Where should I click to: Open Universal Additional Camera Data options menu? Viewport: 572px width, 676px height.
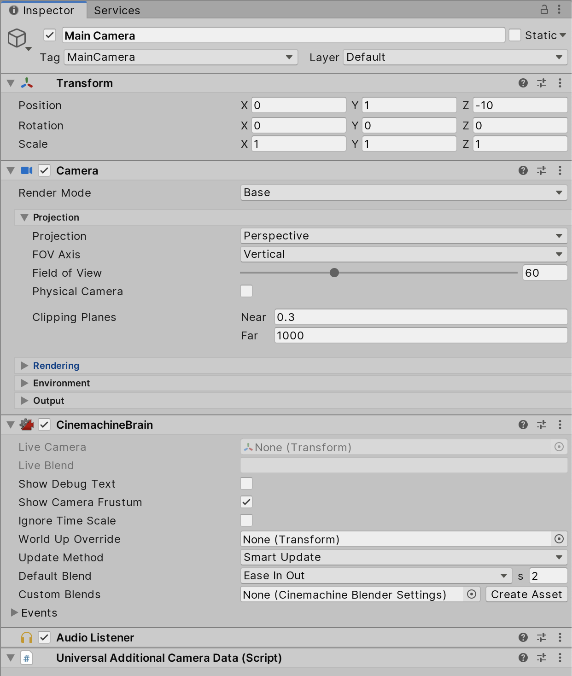click(560, 658)
